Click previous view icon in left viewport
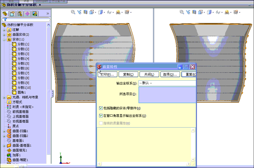Screen dimensions: 254x168 (79, 12)
